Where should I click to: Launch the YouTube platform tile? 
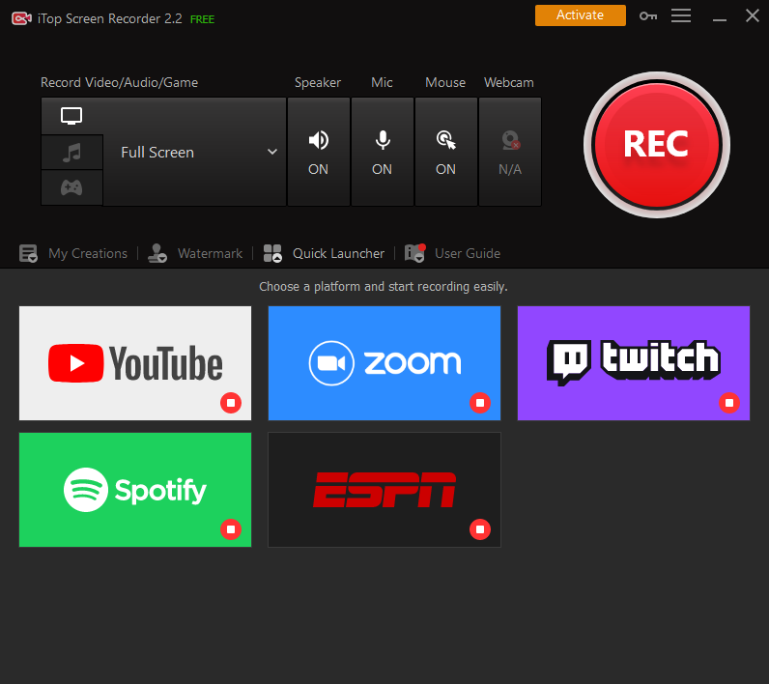[x=135, y=363]
